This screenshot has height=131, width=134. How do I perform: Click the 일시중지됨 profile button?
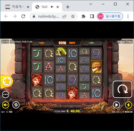(110, 16)
